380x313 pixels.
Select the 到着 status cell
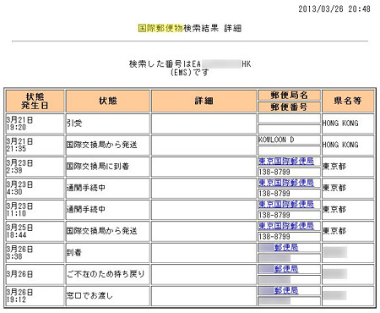108,253
